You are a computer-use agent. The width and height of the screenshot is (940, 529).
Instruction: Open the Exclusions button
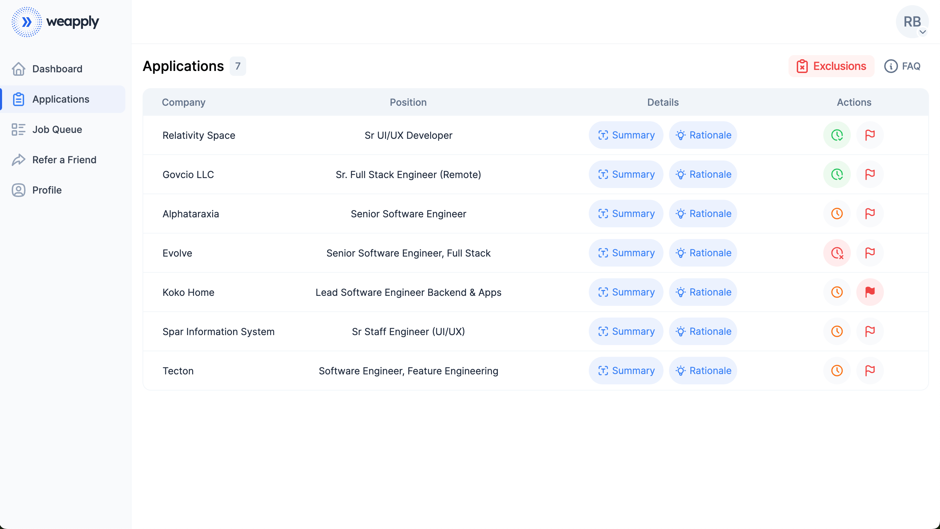click(831, 66)
